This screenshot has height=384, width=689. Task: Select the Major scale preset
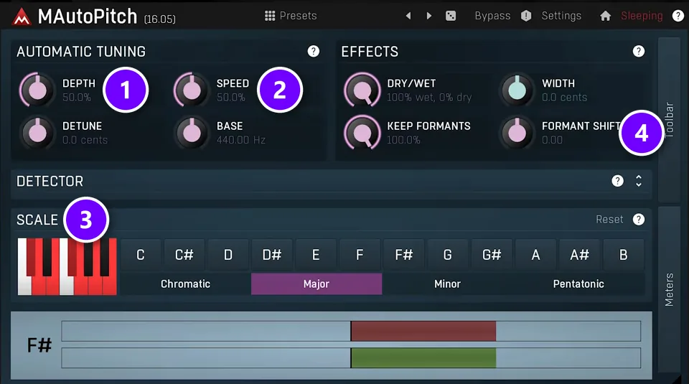tap(317, 284)
